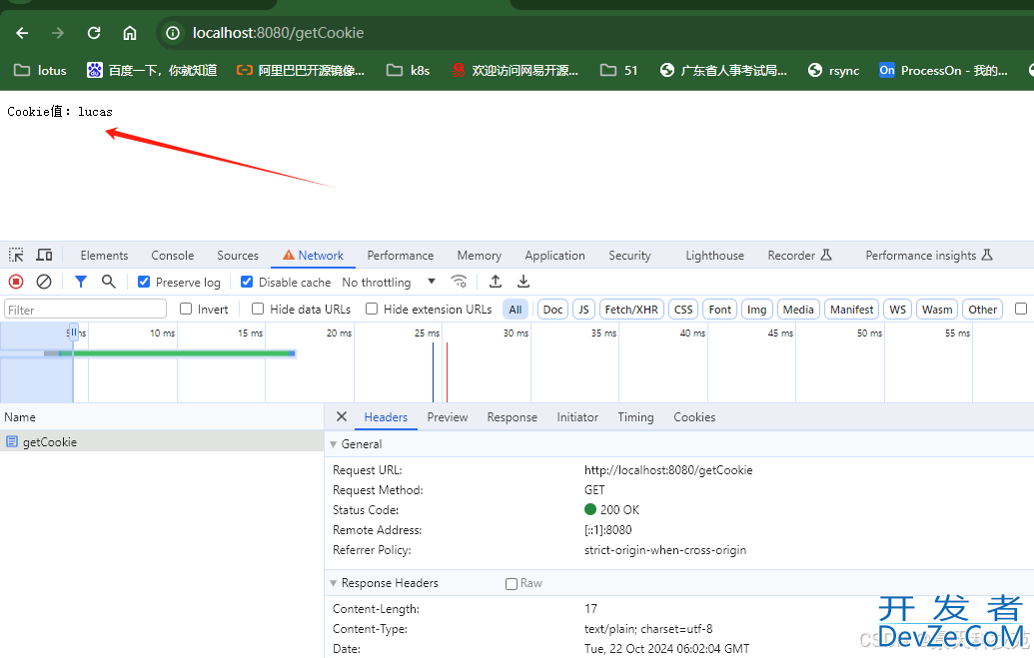
Task: Activate the inspect element picker
Action: [16, 256]
